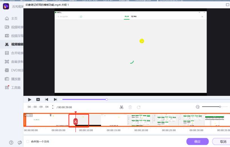Screen dimensions: 230x147
Task: Decrease time value with stepper down arrow
Action: pyautogui.click(x=53, y=108)
